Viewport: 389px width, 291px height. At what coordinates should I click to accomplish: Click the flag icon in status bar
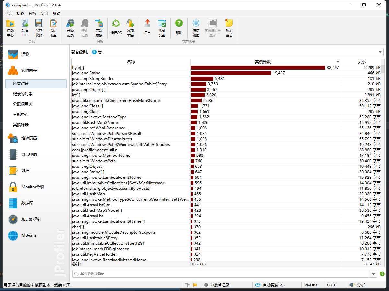pyautogui.click(x=195, y=285)
